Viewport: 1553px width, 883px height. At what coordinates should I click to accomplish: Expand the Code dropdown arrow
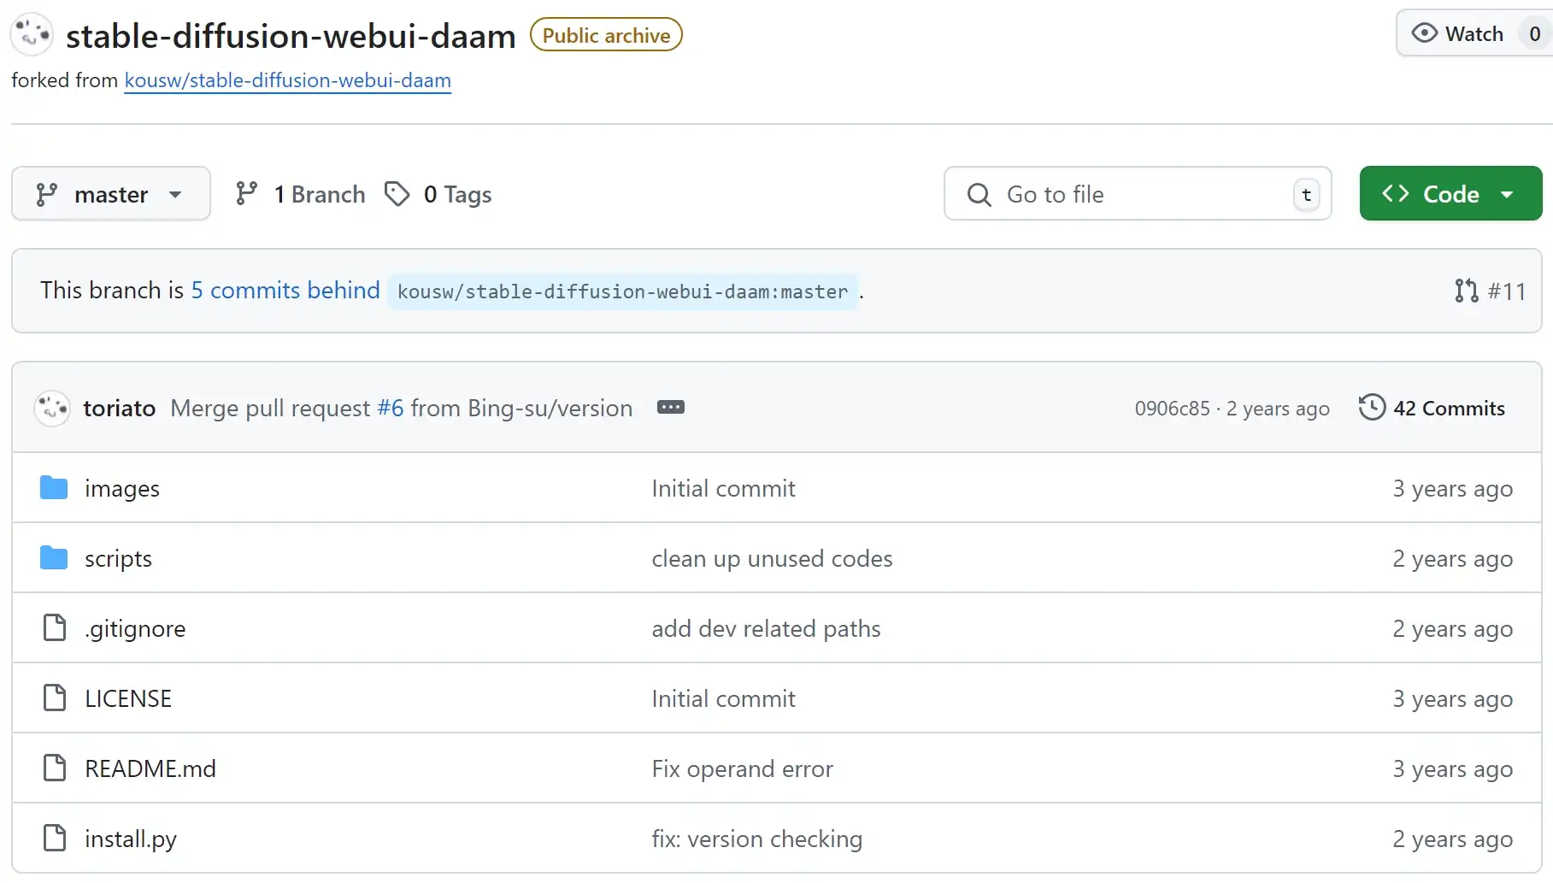(1507, 194)
